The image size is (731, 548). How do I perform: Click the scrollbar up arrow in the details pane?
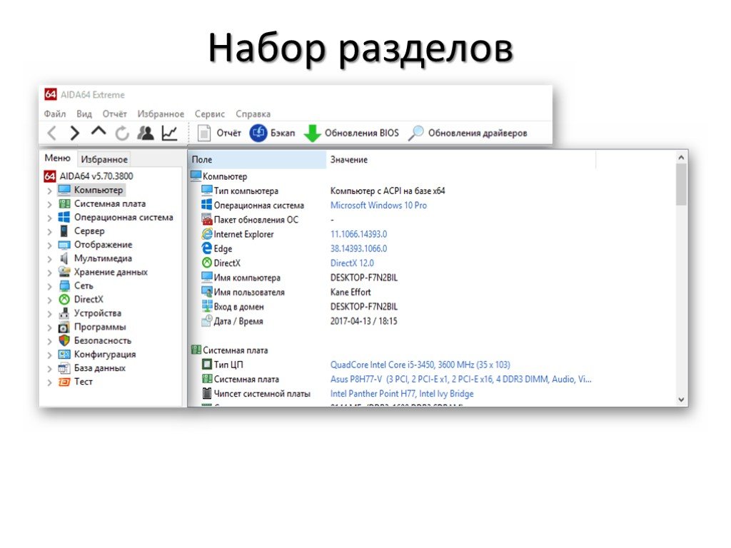point(681,158)
